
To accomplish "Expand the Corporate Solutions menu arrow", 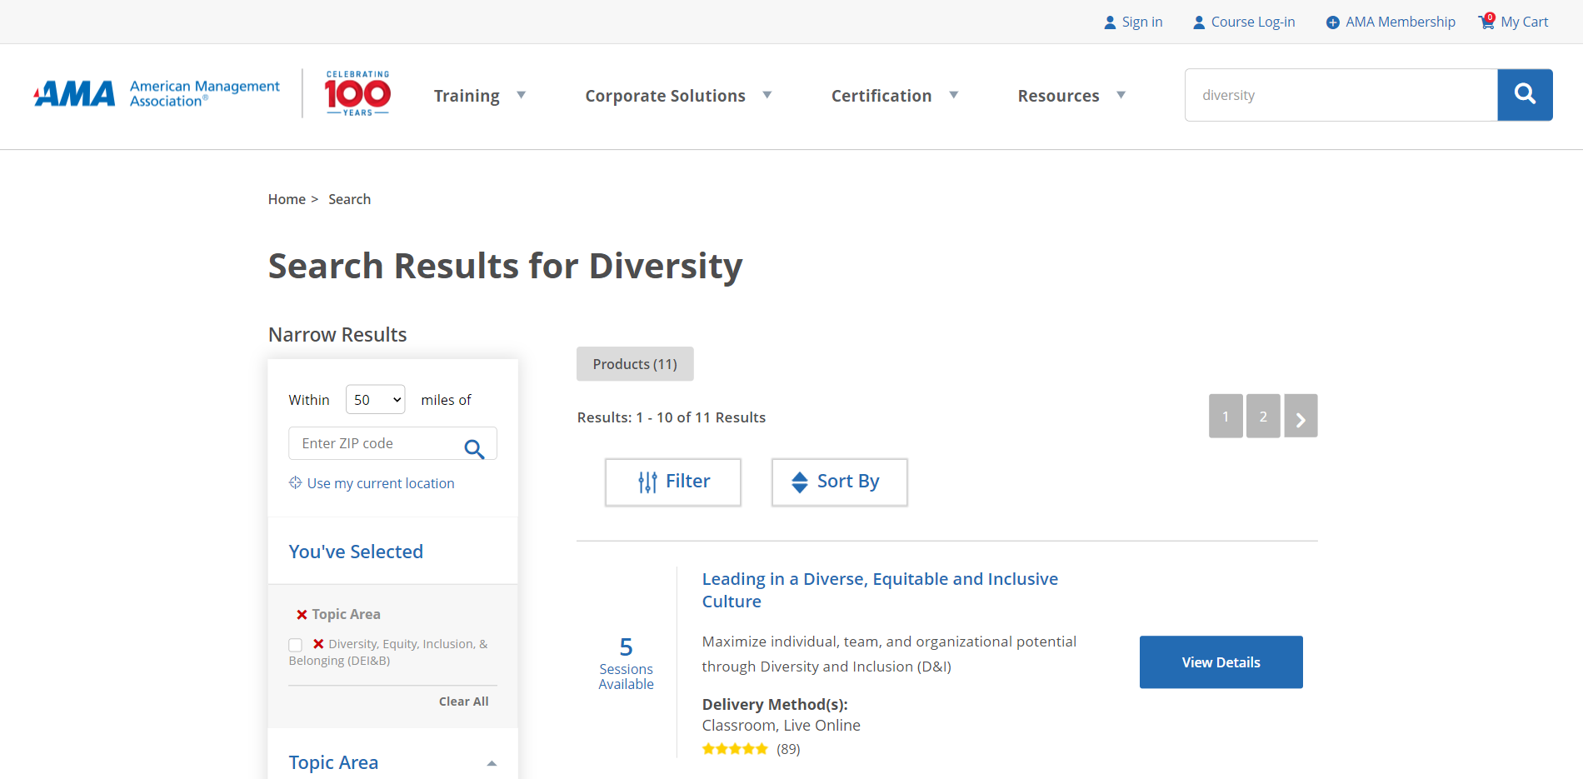I will [767, 95].
